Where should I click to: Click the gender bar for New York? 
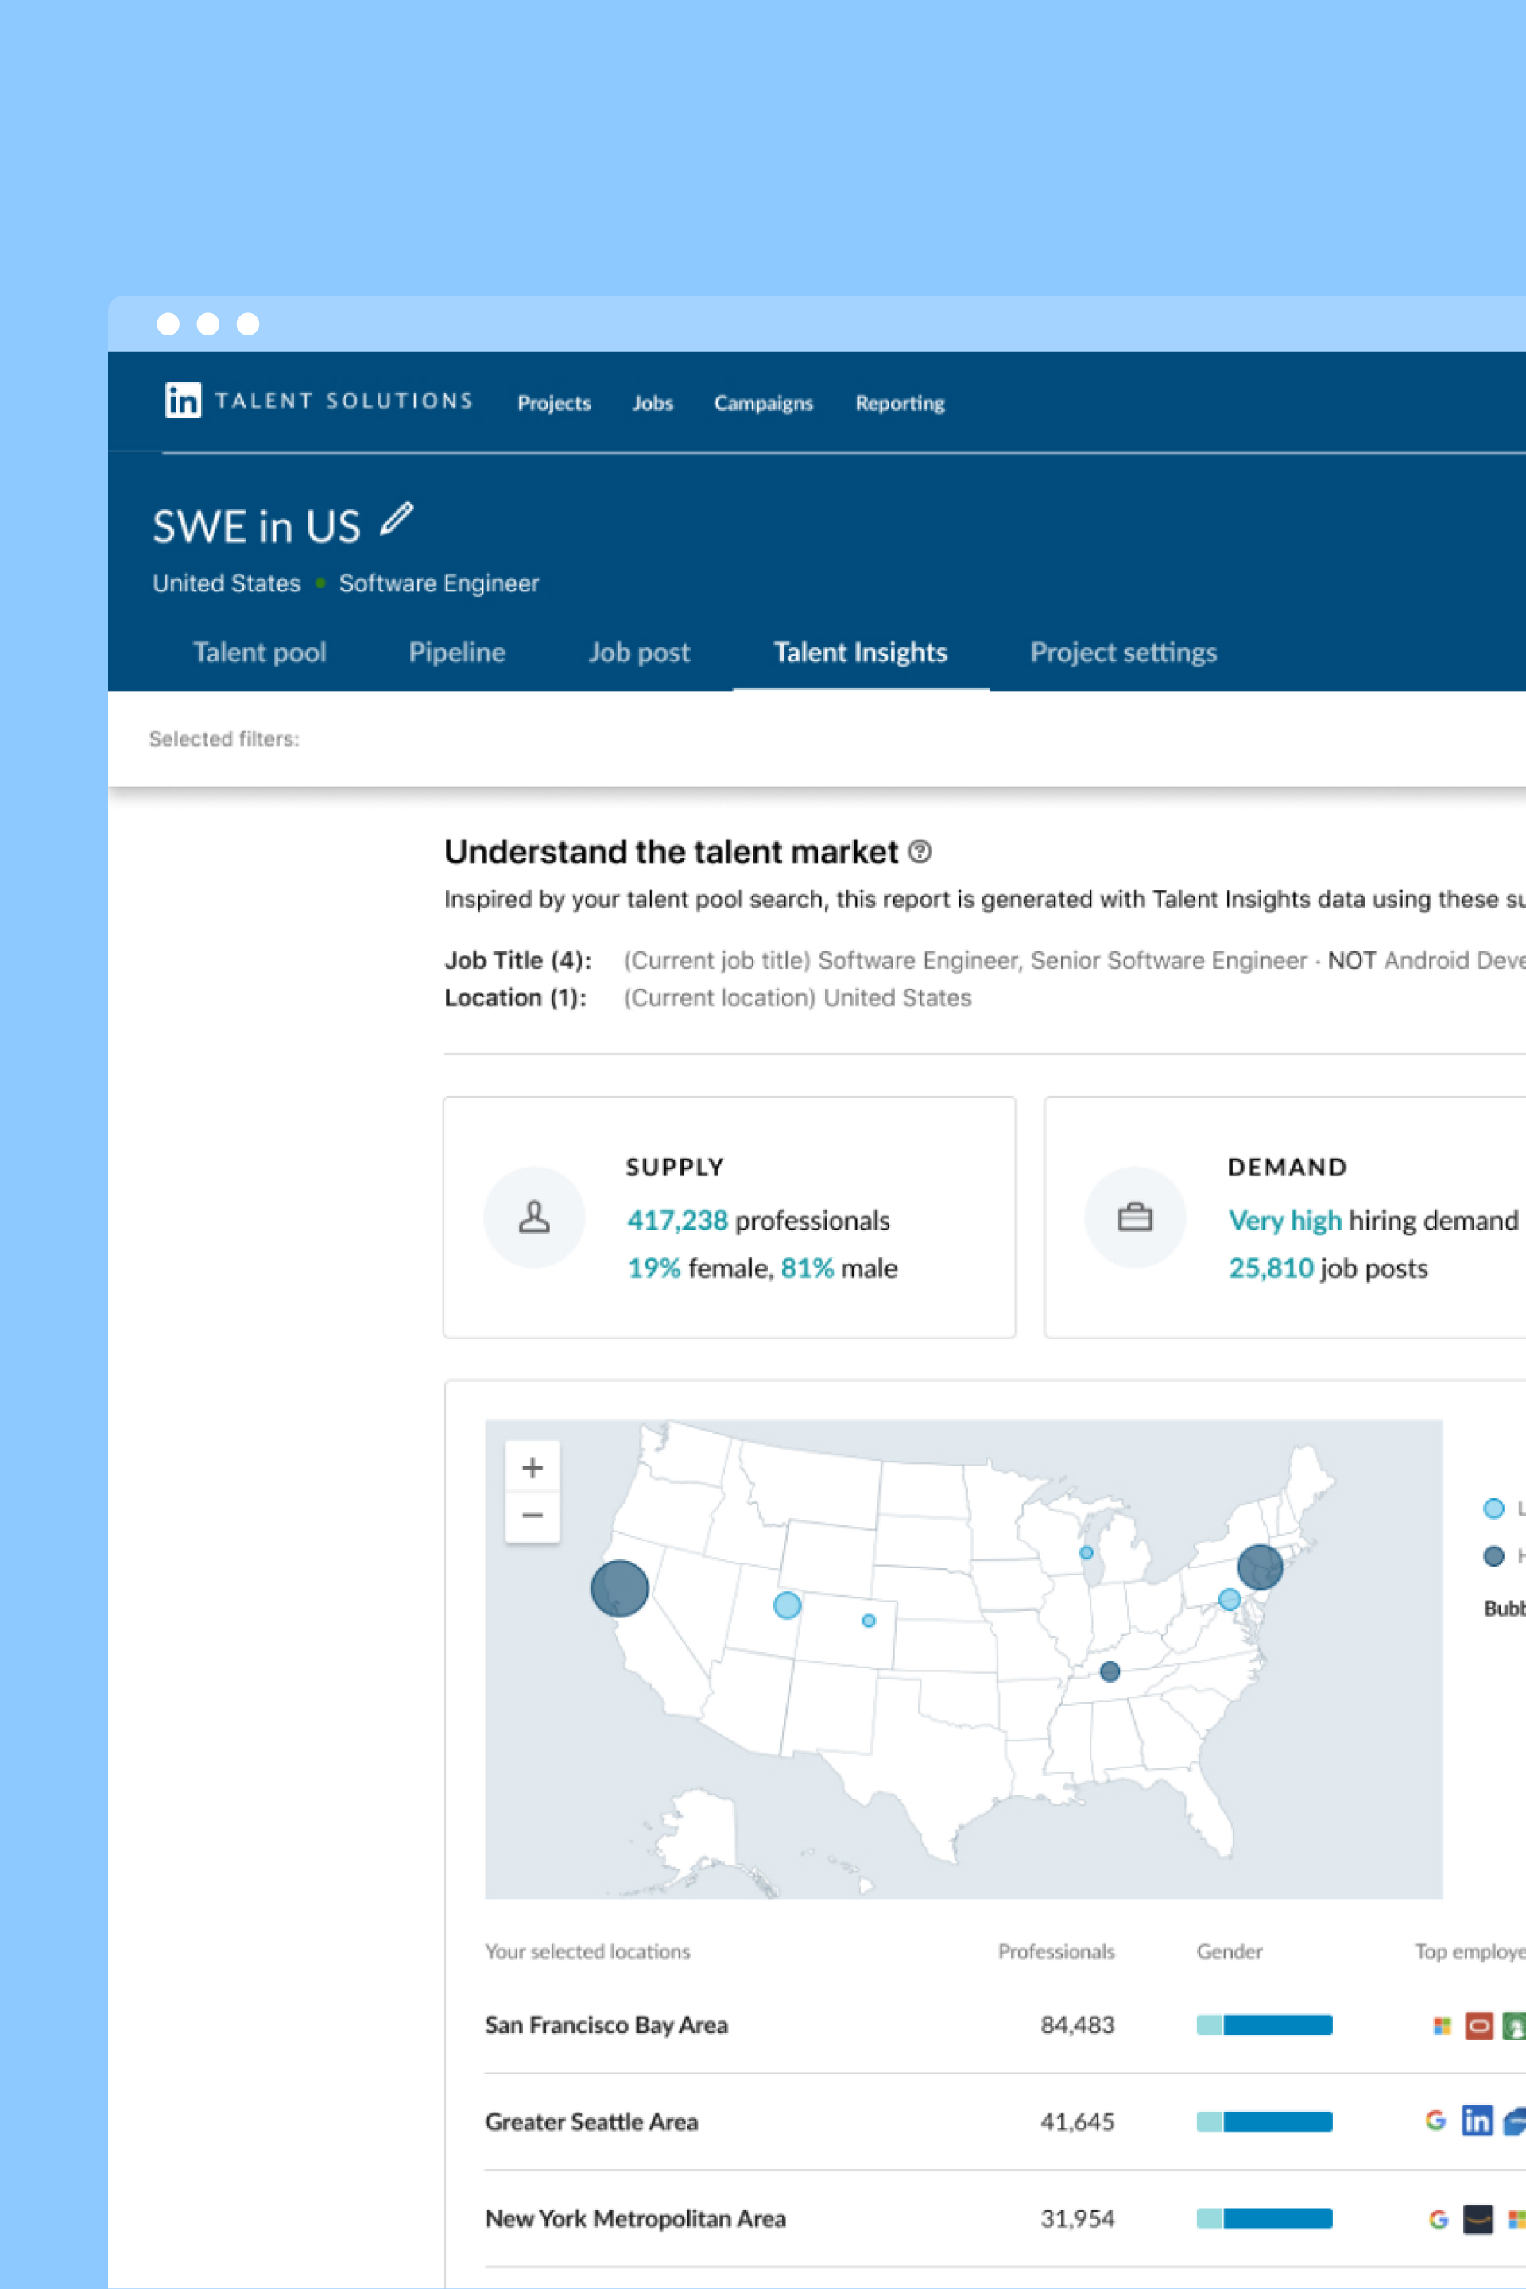[x=1263, y=2218]
